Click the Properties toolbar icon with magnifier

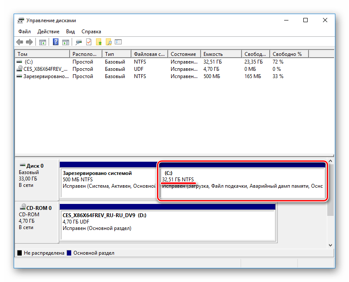[79, 42]
